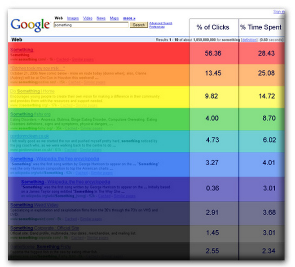The width and height of the screenshot is (295, 267).
Task: Click the search box containing 'something'
Action: click(x=91, y=25)
